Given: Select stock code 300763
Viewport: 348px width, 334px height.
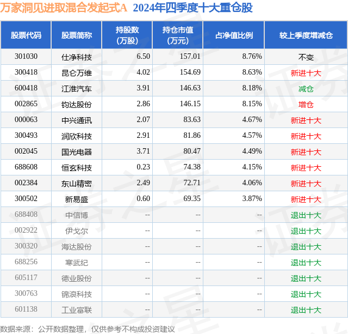Looking at the screenshot, I should coord(26,293).
